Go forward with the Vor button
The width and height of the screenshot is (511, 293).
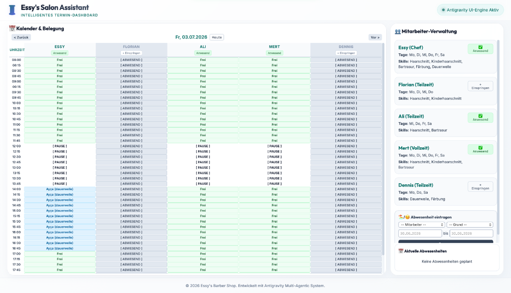click(375, 37)
